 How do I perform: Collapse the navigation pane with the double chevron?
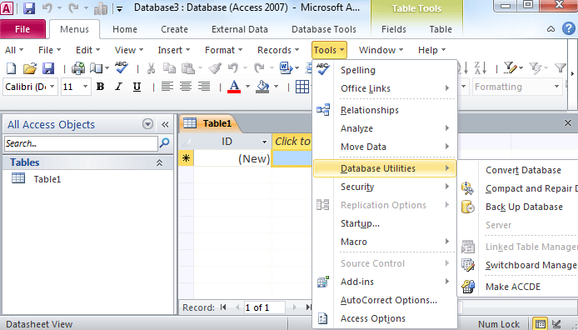pyautogui.click(x=165, y=124)
